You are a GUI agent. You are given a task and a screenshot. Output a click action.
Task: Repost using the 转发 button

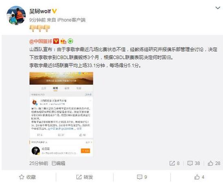pos(85,177)
